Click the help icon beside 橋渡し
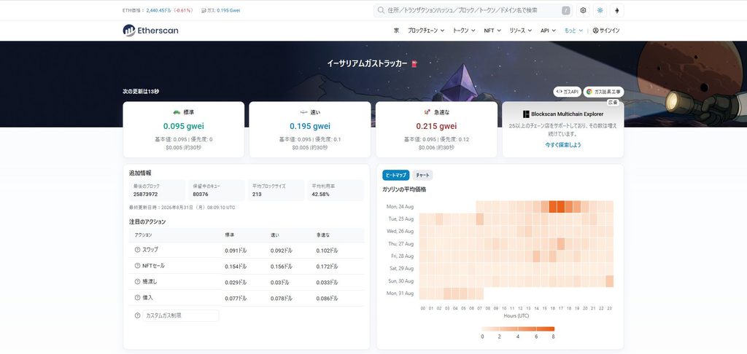747x354 pixels. [x=138, y=282]
